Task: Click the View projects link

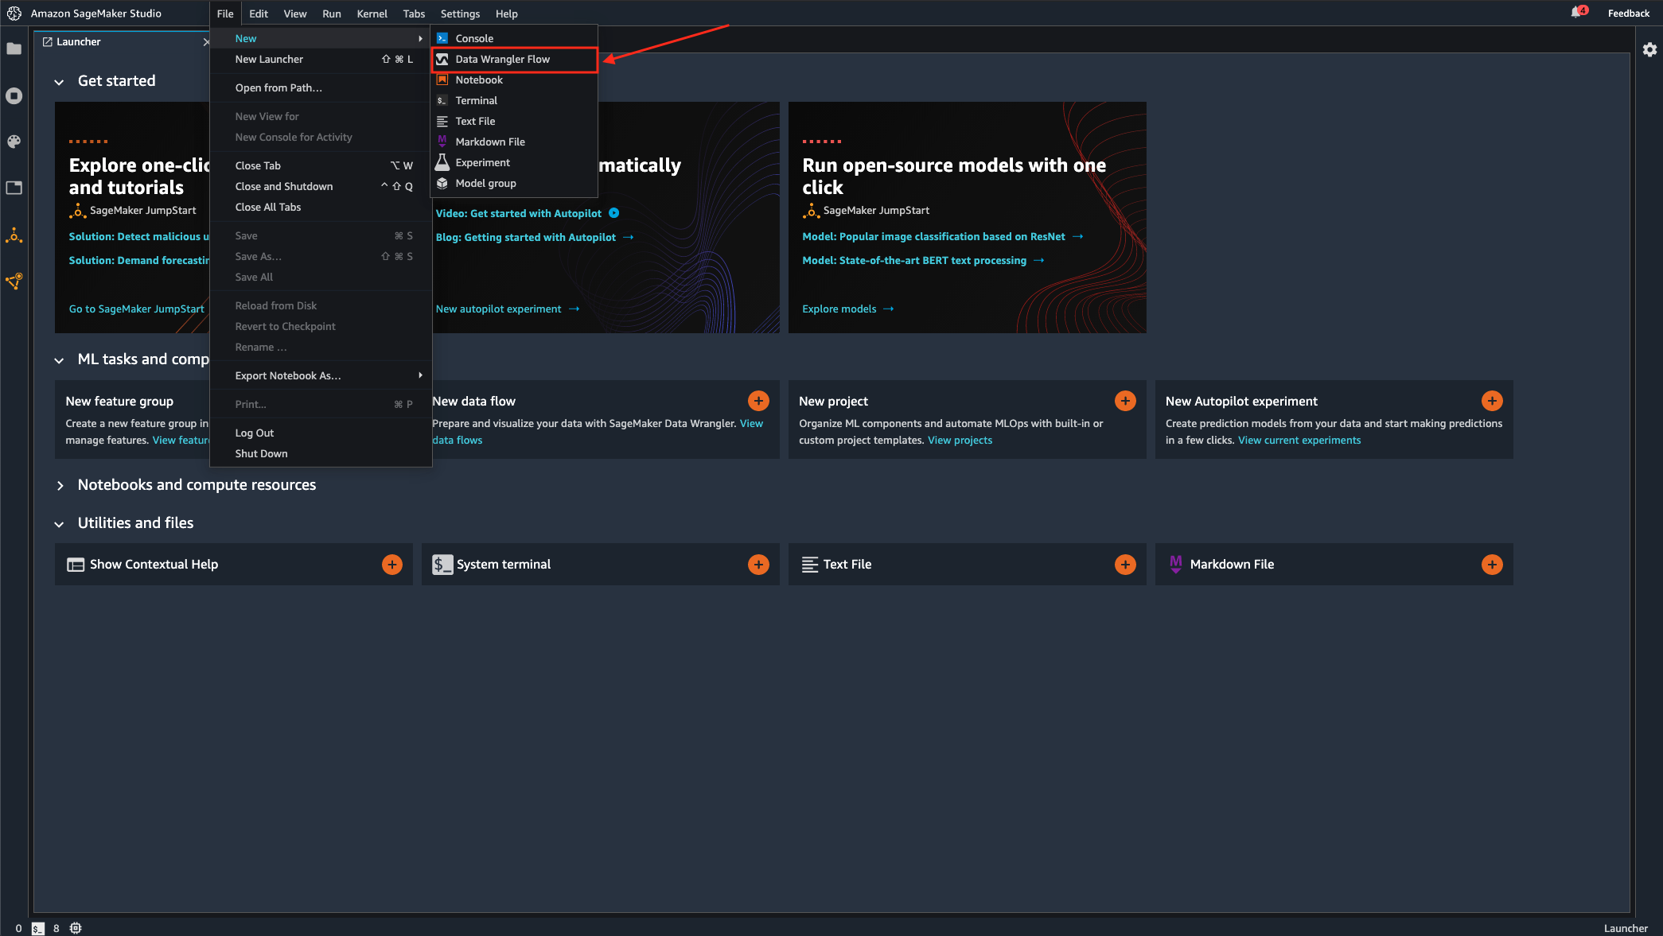Action: pos(960,441)
